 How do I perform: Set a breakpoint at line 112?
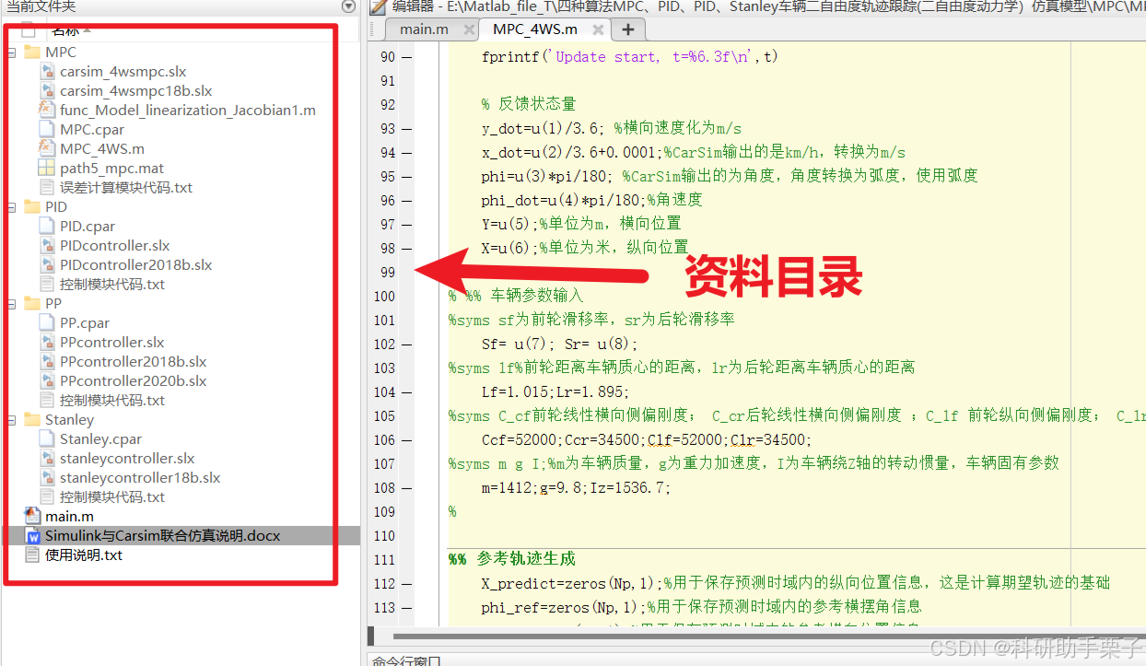click(x=406, y=584)
